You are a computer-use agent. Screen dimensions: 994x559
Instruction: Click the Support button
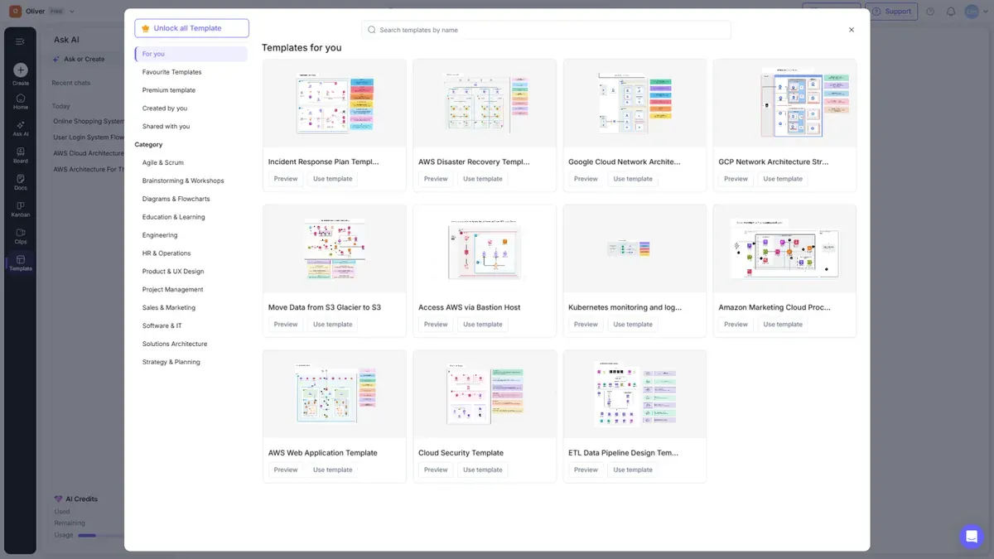[890, 12]
